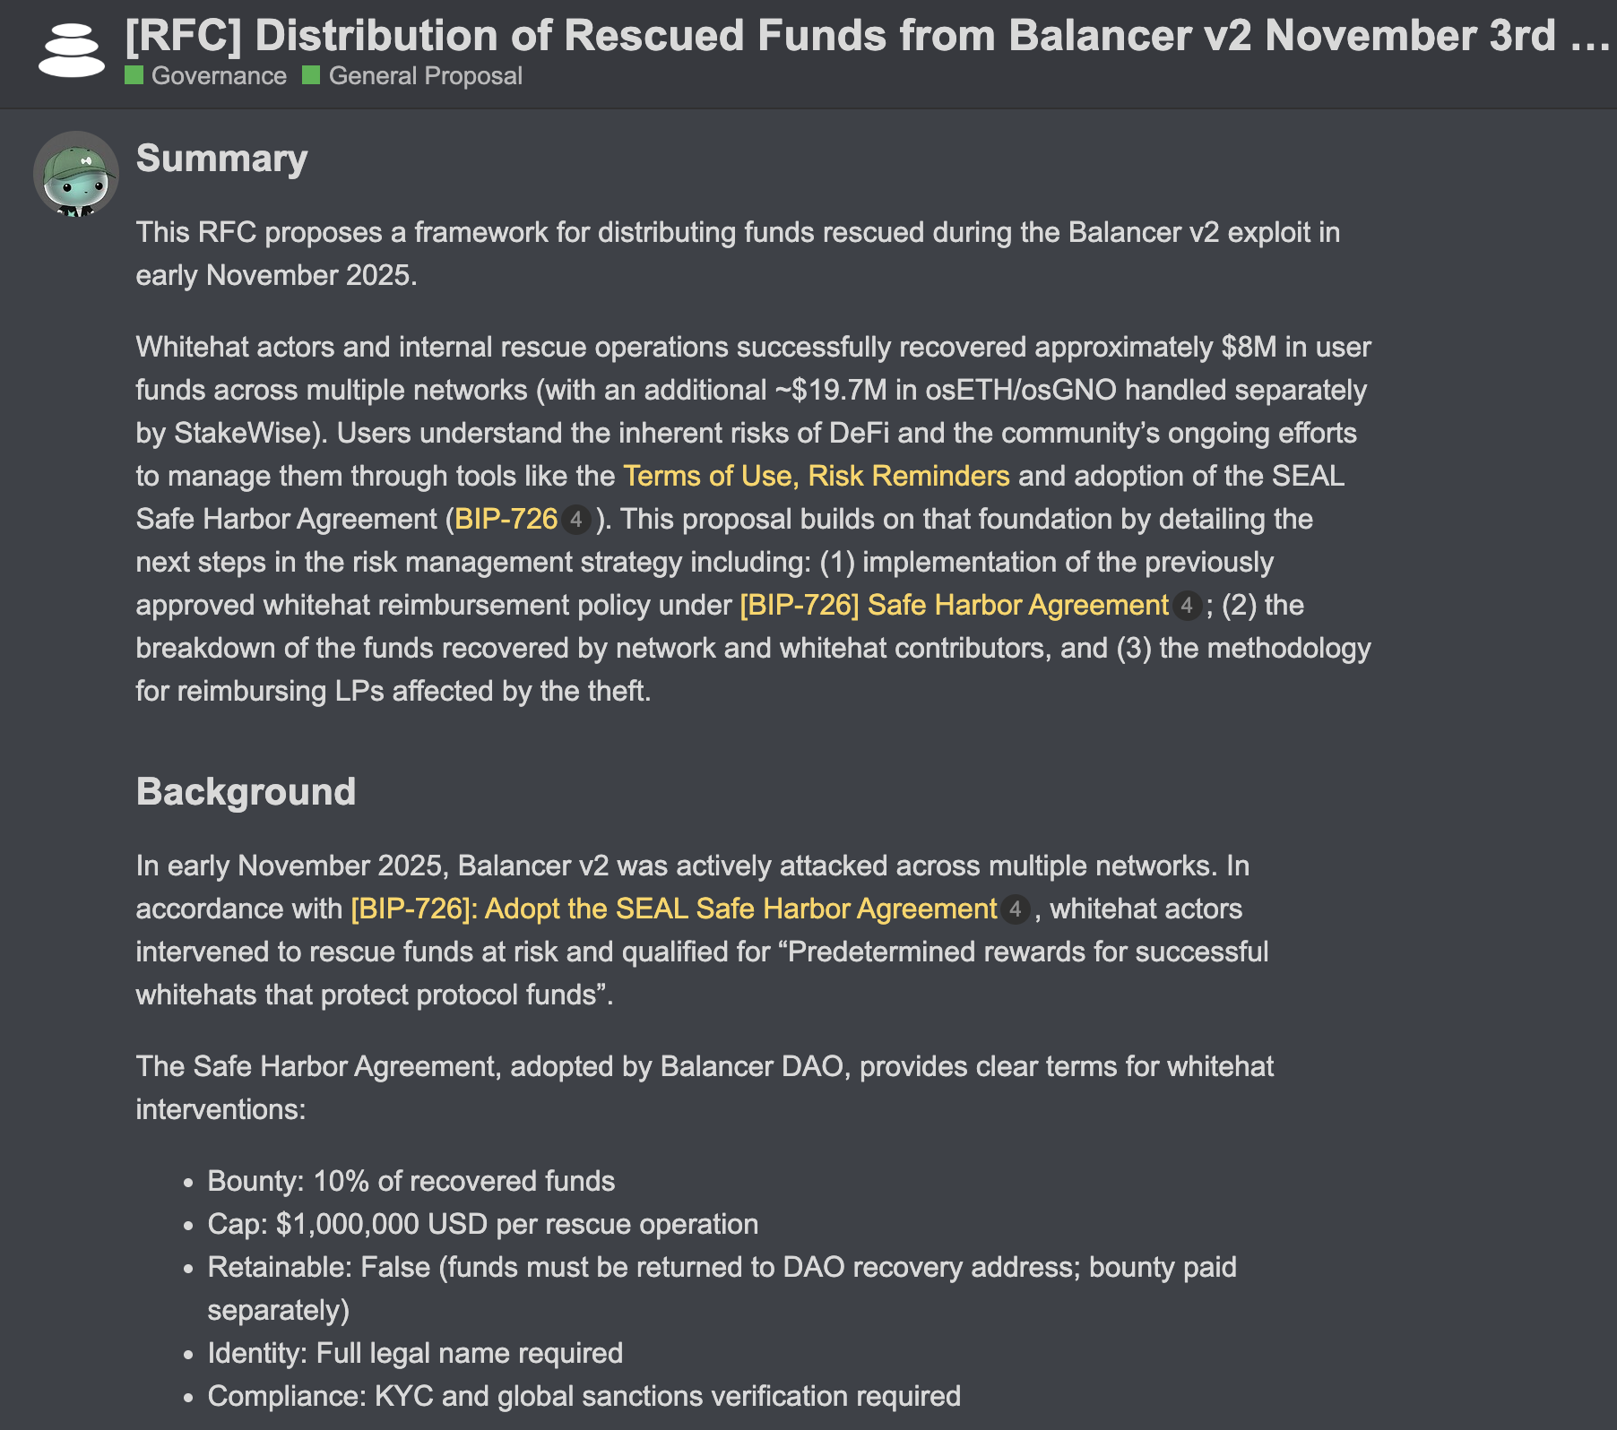Open the Terms of Use link
This screenshot has height=1430, width=1617.
point(707,476)
